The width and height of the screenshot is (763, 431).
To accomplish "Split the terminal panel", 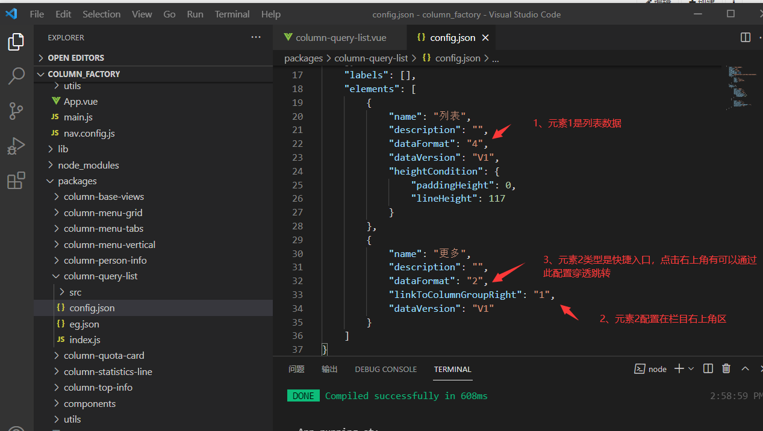I will click(708, 368).
